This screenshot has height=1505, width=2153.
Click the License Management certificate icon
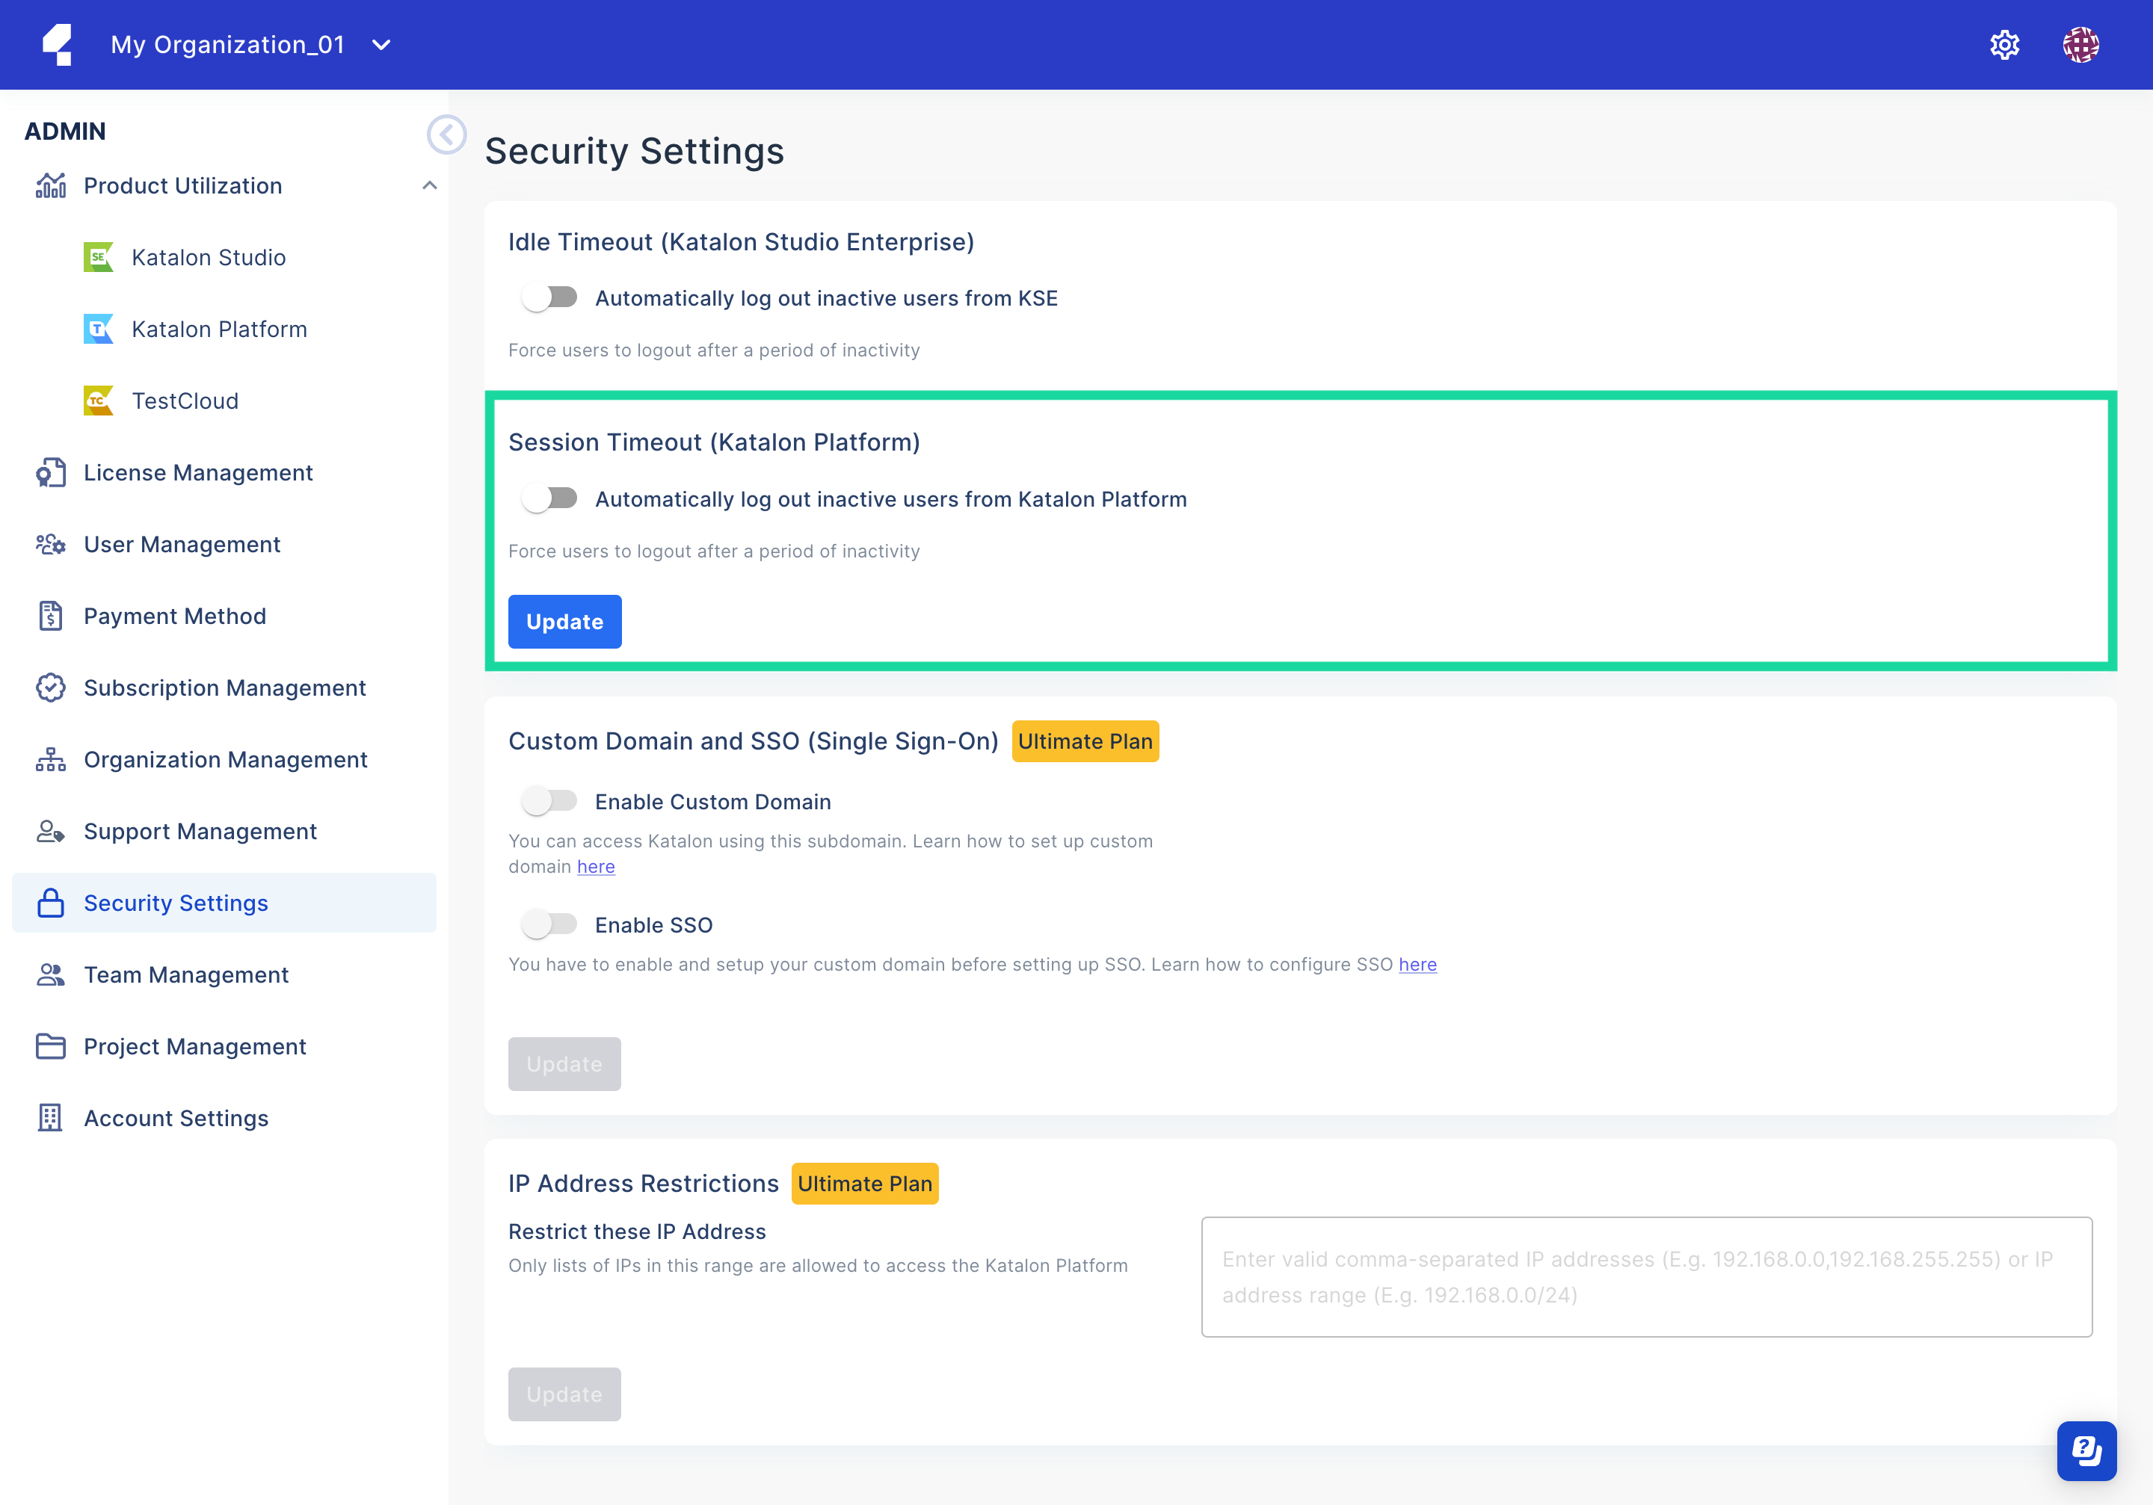[51, 472]
